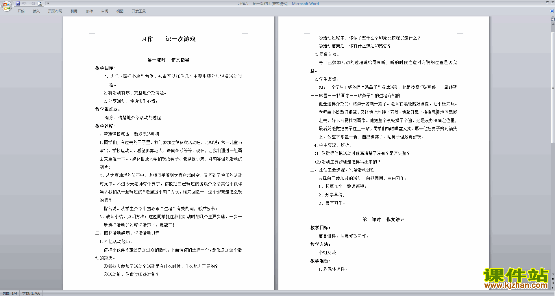Open the 开始 ribbon tab
The width and height of the screenshot is (555, 296).
[x=21, y=11]
